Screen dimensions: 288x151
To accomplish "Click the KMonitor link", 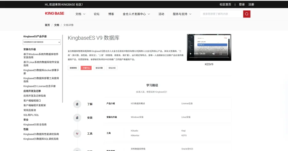I will coord(135,136).
